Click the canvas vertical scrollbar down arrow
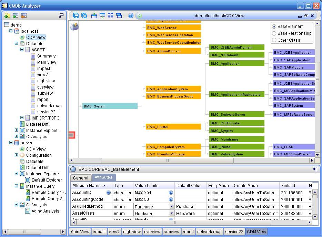The image size is (322, 237). coord(317,155)
